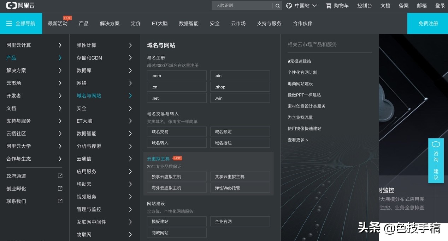Click the external link icon beside 政府通道
The height and width of the screenshot is (241, 448).
pos(60,176)
